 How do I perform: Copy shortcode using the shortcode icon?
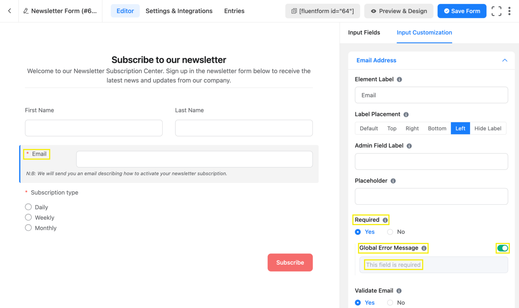pos(294,11)
